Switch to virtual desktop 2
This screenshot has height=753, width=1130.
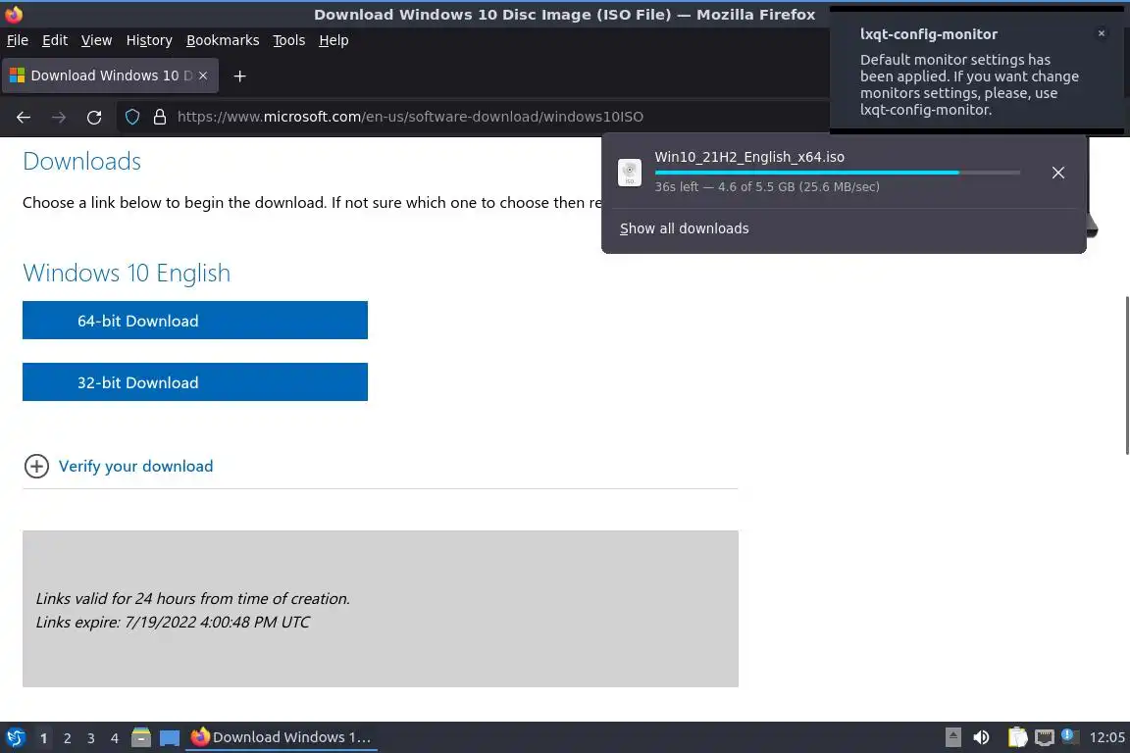click(x=68, y=738)
